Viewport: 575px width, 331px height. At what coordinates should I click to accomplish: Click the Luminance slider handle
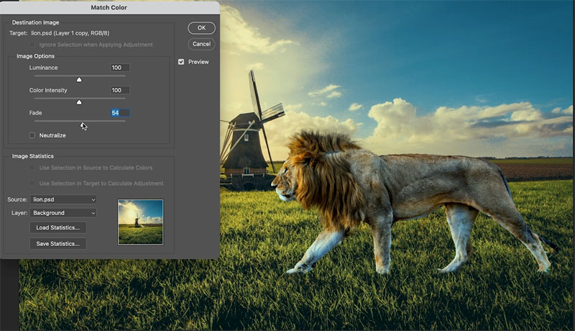(x=79, y=80)
